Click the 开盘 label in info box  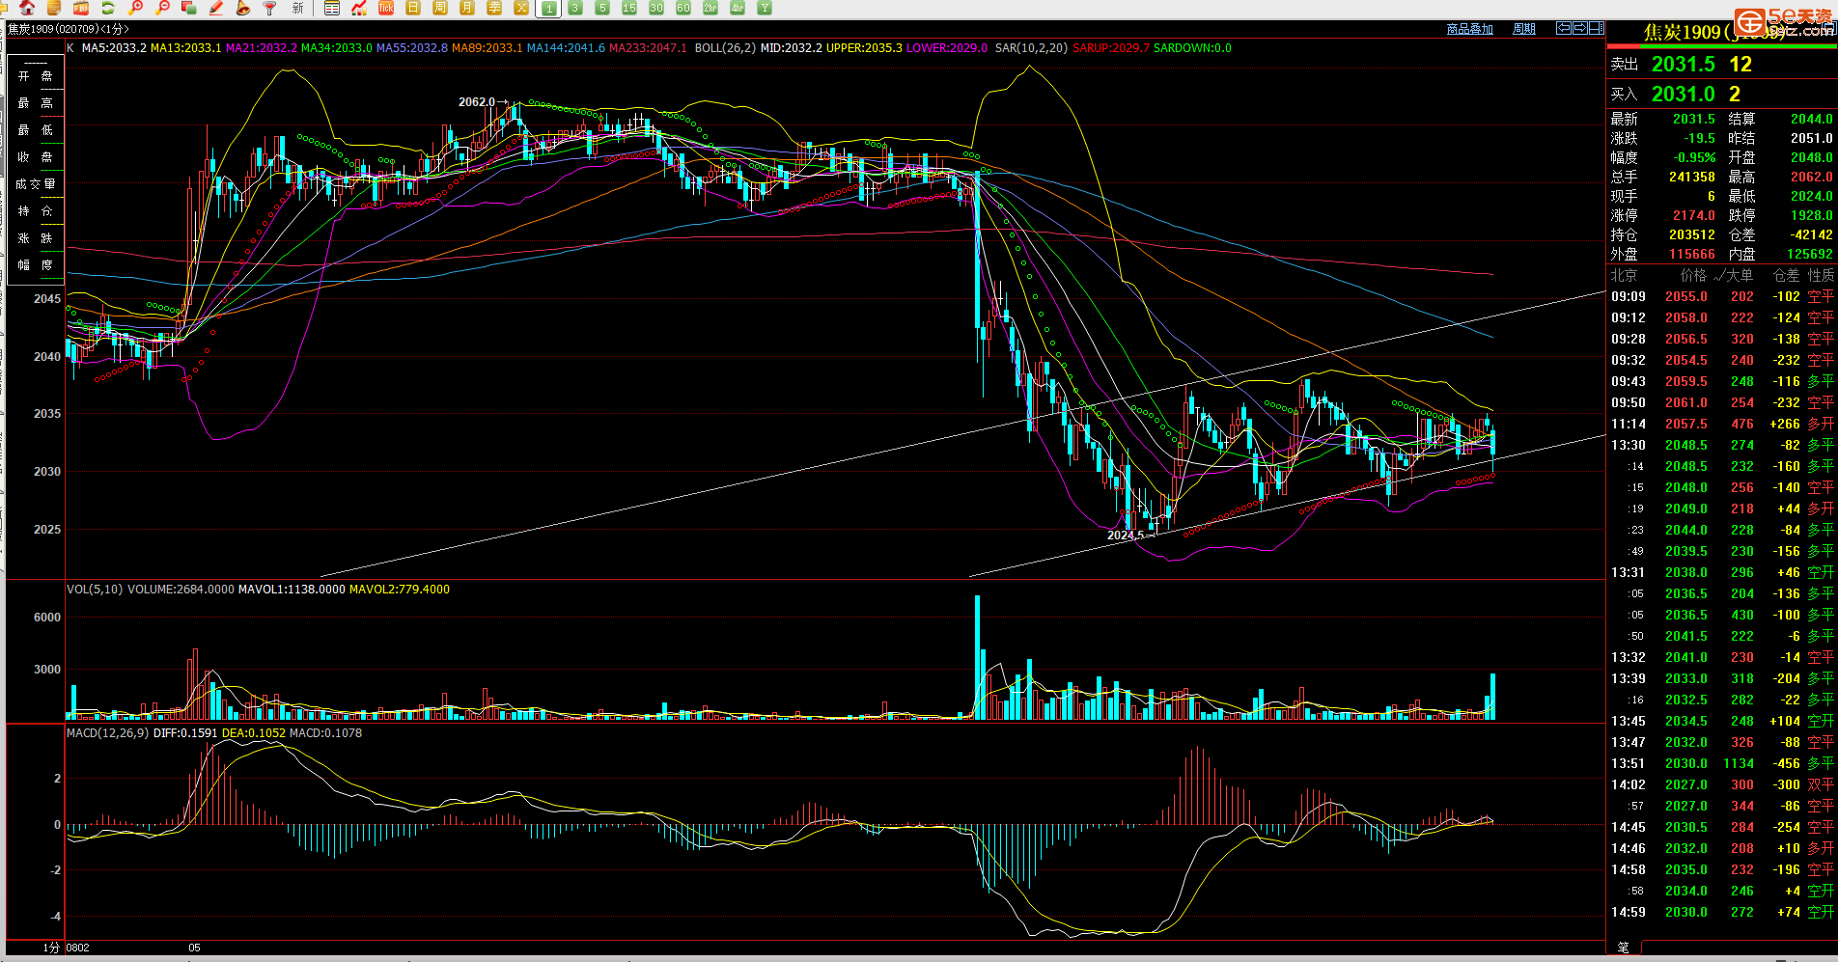36,76
